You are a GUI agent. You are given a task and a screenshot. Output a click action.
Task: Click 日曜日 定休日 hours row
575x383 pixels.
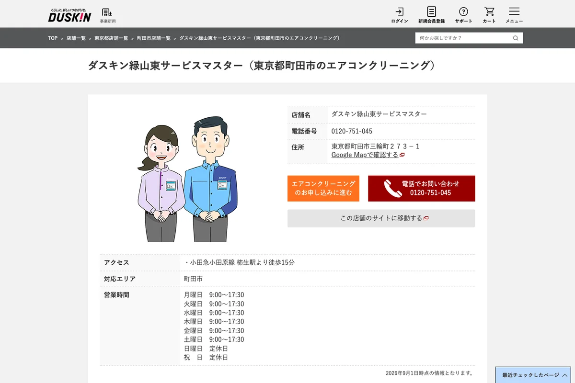(x=206, y=348)
